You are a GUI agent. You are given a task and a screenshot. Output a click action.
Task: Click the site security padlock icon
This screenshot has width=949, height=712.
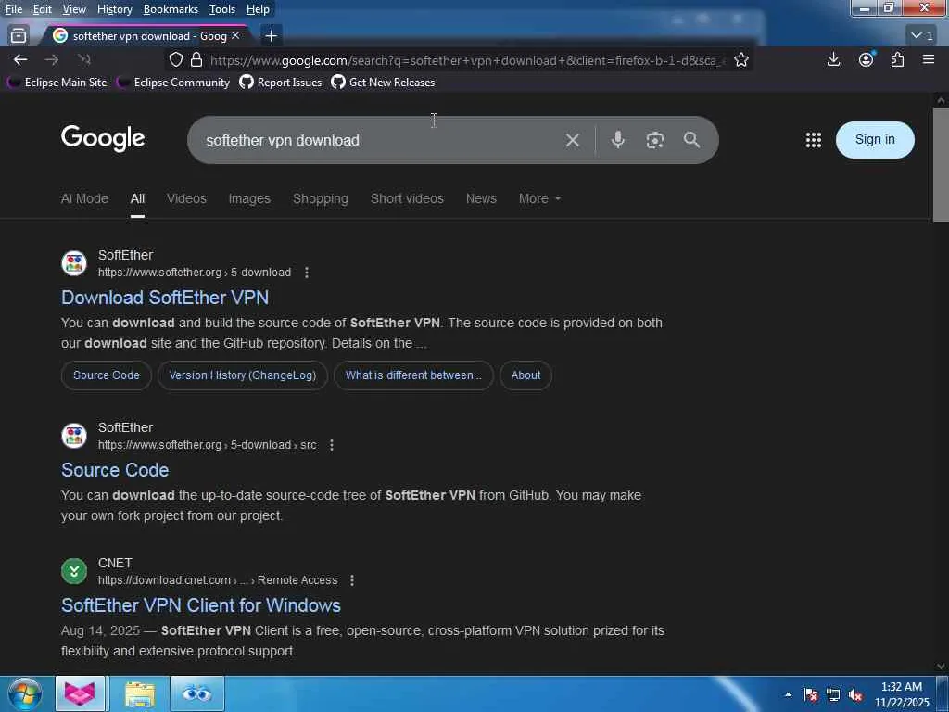[196, 60]
